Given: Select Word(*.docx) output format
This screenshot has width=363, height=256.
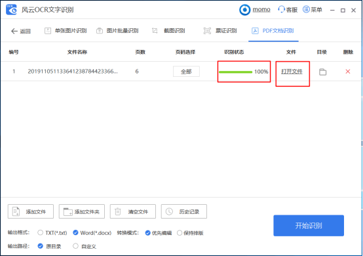Looking at the screenshot, I should (92, 232).
